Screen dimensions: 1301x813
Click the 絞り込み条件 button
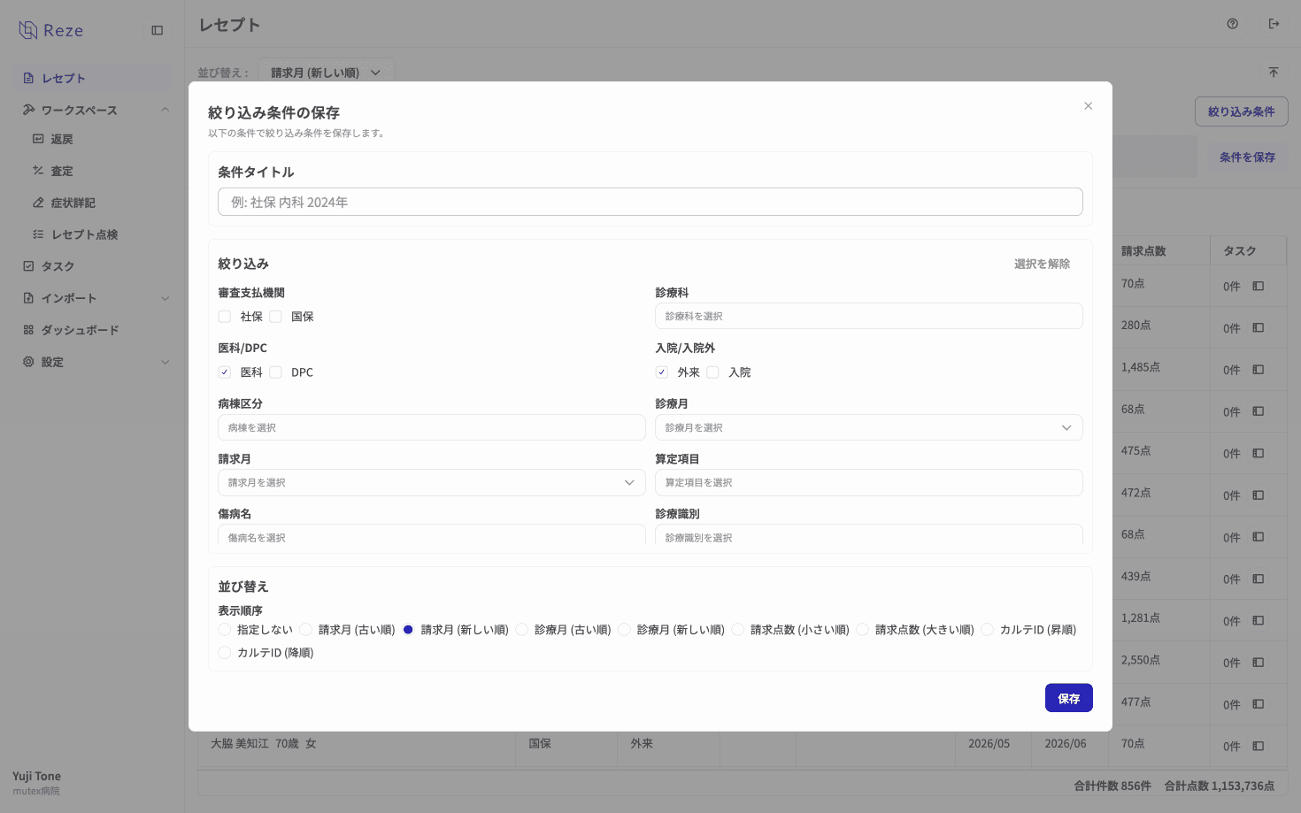pos(1242,111)
